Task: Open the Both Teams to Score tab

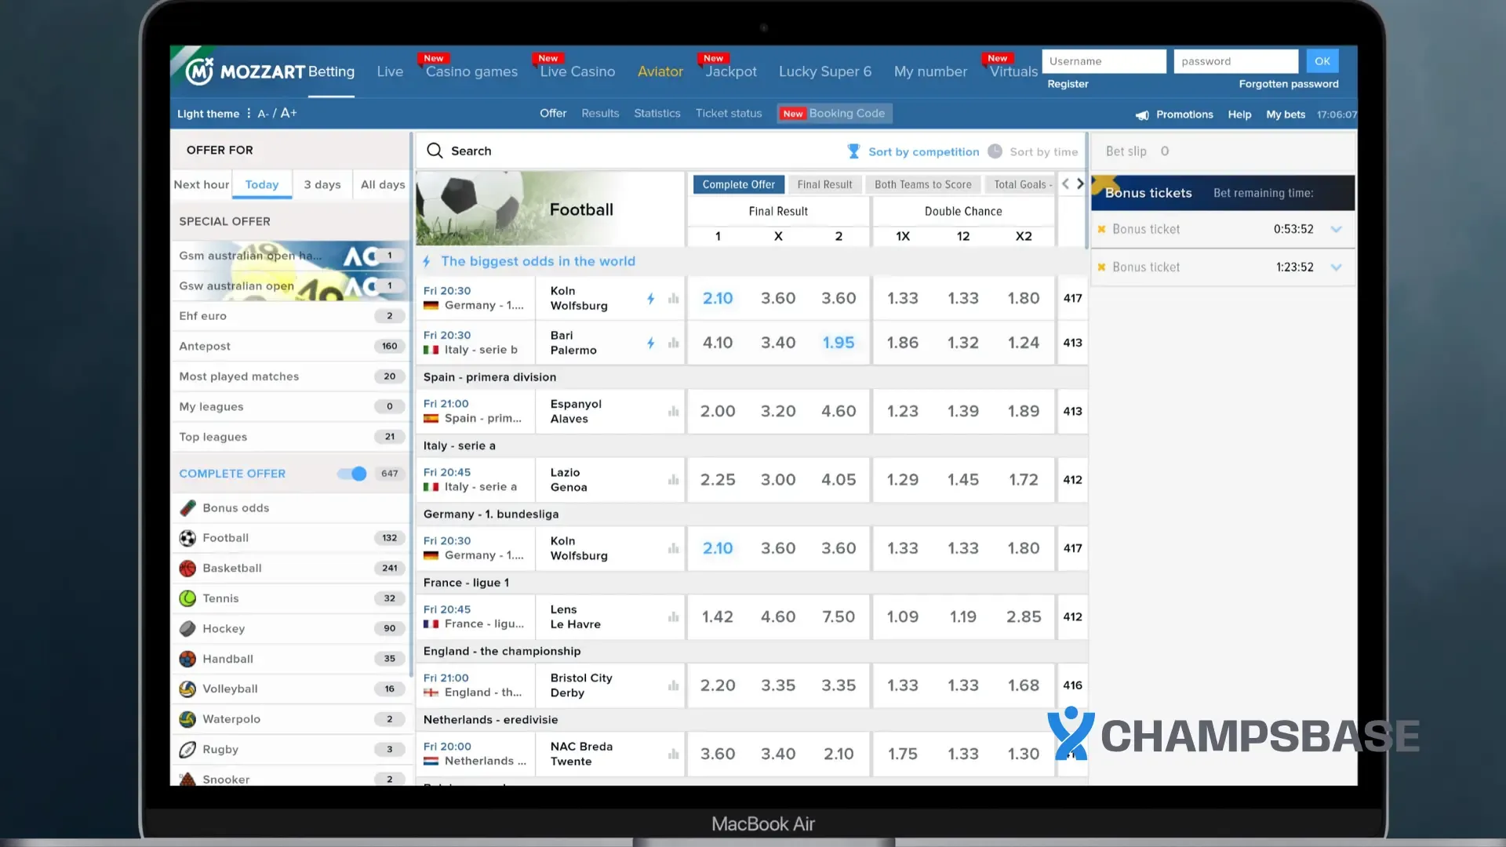Action: click(922, 184)
